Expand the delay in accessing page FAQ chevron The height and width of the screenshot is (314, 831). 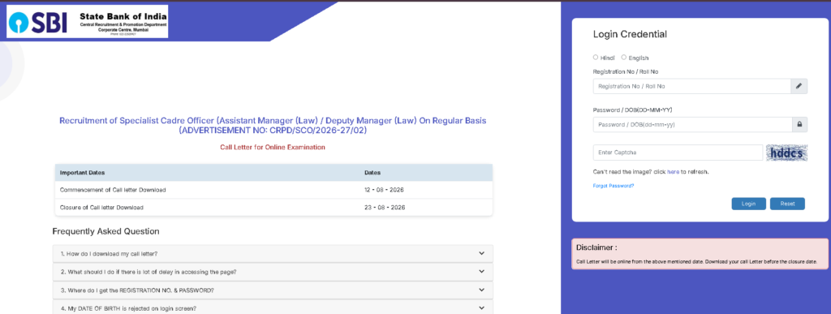click(x=481, y=272)
